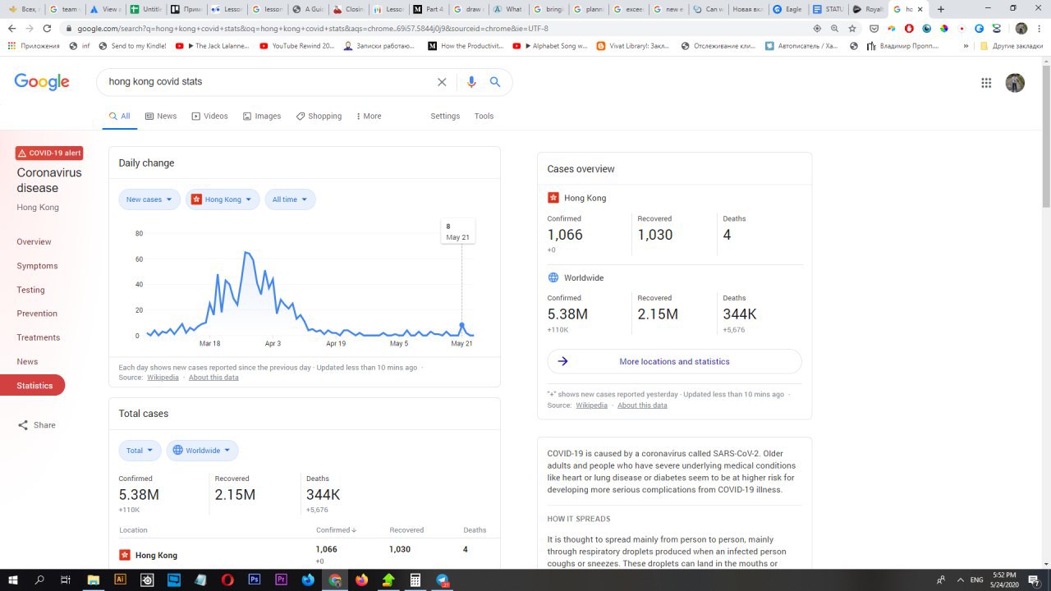Switch to the News search tab
Image resolution: width=1051 pixels, height=591 pixels.
[x=161, y=116]
